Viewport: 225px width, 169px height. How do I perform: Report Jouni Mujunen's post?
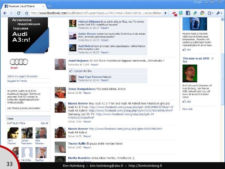pos(95,65)
